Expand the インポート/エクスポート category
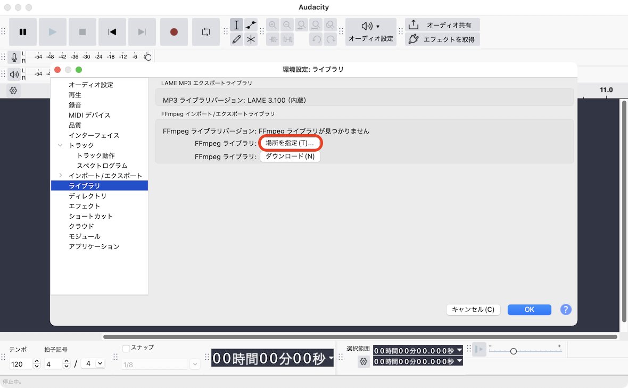 point(61,176)
